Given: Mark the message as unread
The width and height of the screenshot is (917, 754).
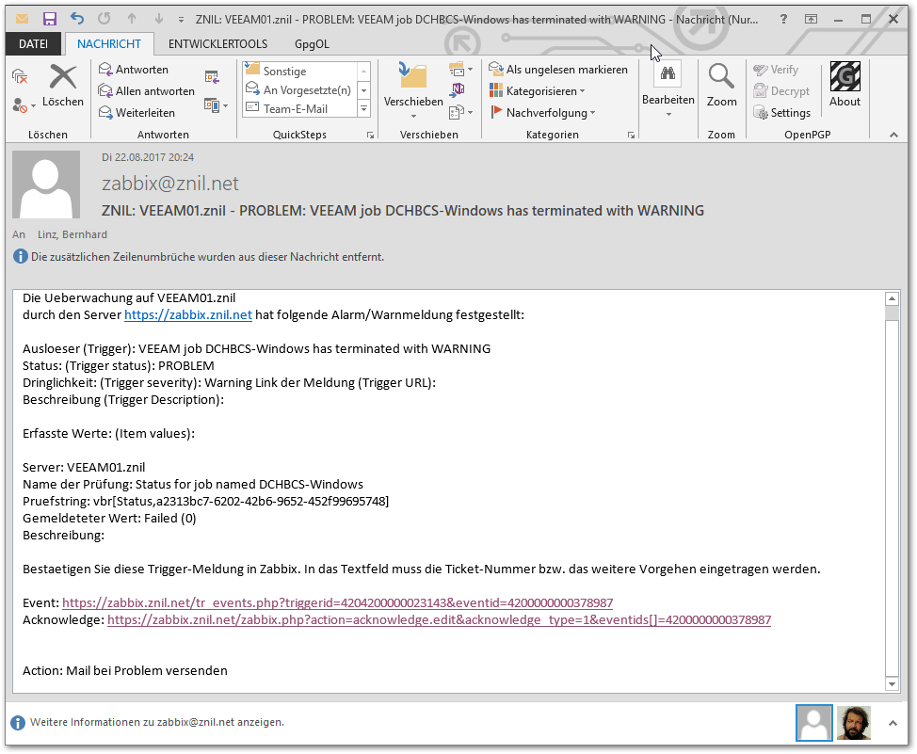Looking at the screenshot, I should click(x=558, y=70).
